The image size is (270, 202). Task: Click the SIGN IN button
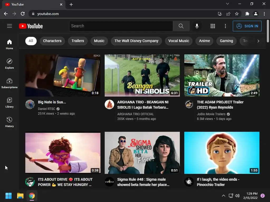[247, 26]
